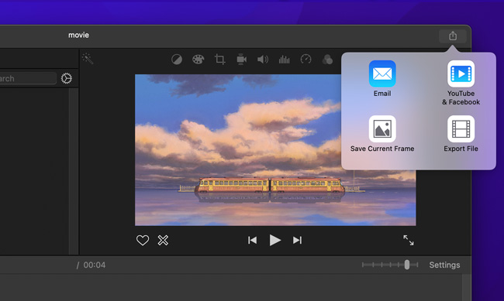
Task: Open the stabilization camera tool
Action: coord(241,60)
